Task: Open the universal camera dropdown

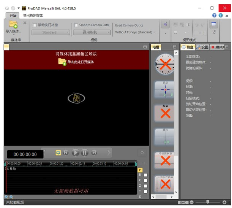Action: (92, 32)
